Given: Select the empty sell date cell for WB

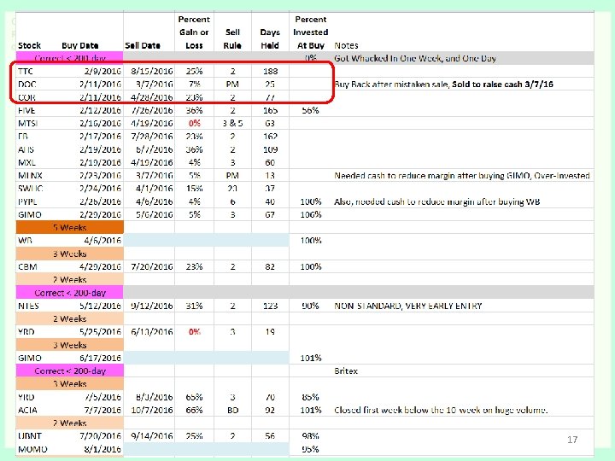Looking at the screenshot, I should 149,240.
